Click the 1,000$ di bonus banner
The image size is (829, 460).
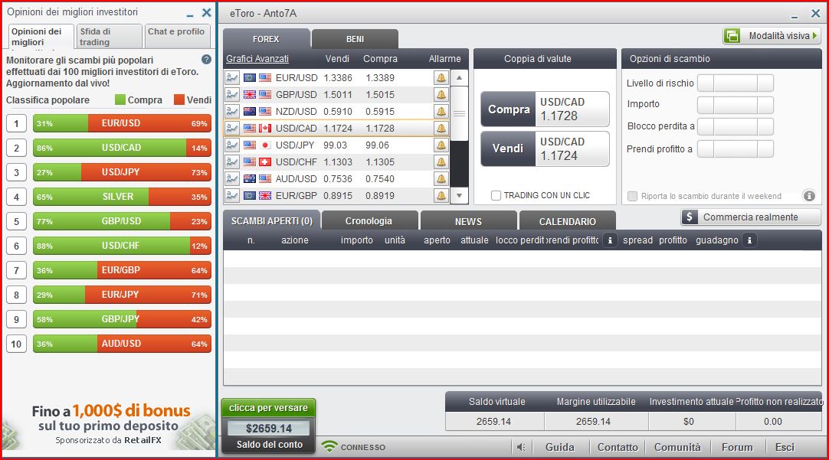point(109,425)
